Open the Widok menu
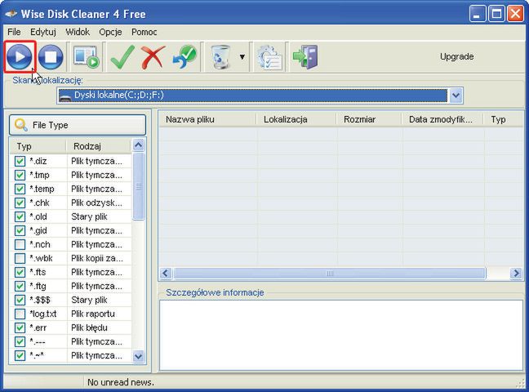This screenshot has width=529, height=392. 78,32
